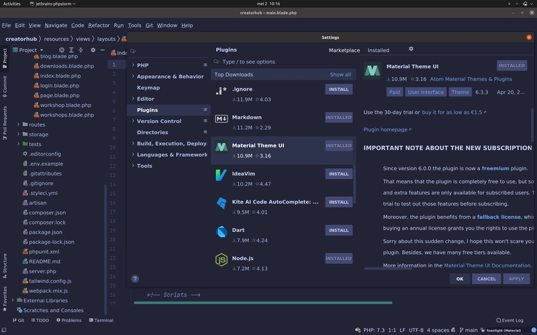Open the Refactor menu
Screen dimensions: 537x335
(x=99, y=25)
